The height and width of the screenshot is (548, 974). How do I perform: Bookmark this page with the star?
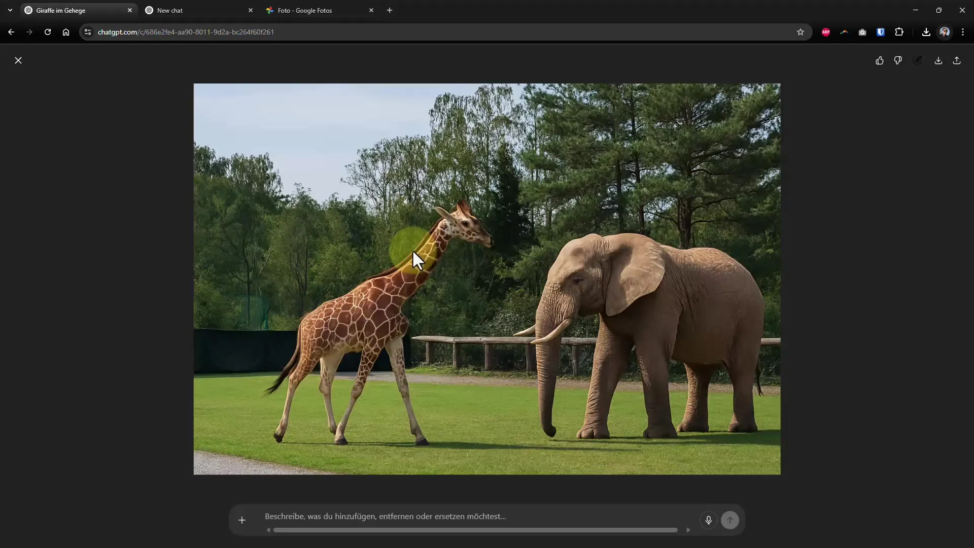point(801,32)
